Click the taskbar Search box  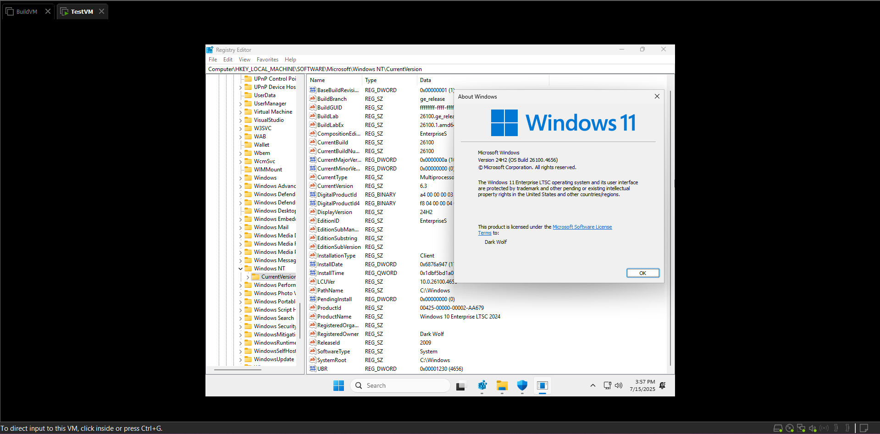tap(400, 386)
